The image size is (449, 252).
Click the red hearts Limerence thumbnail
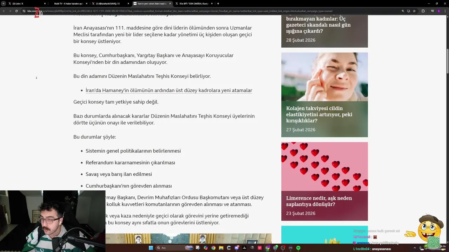click(324, 166)
